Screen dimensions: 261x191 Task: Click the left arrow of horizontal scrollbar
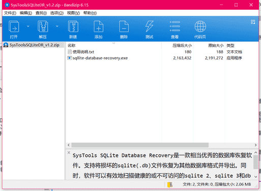click(69, 145)
